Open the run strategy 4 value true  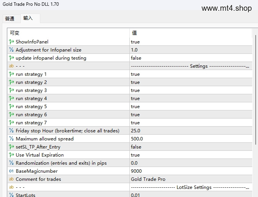[x=191, y=98]
